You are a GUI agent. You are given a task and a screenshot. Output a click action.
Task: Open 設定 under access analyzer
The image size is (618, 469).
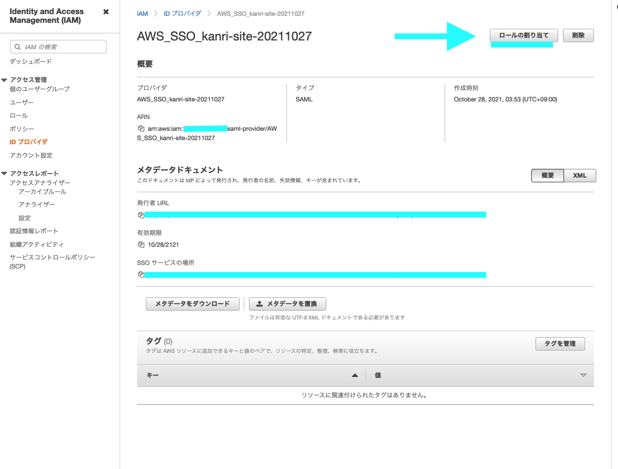pos(25,217)
